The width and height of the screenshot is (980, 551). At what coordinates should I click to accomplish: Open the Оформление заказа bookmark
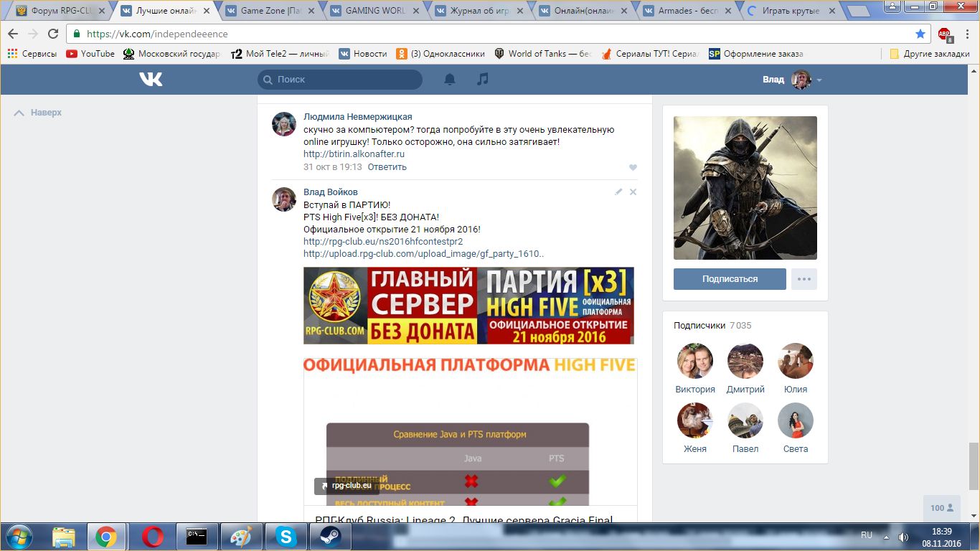pyautogui.click(x=756, y=54)
